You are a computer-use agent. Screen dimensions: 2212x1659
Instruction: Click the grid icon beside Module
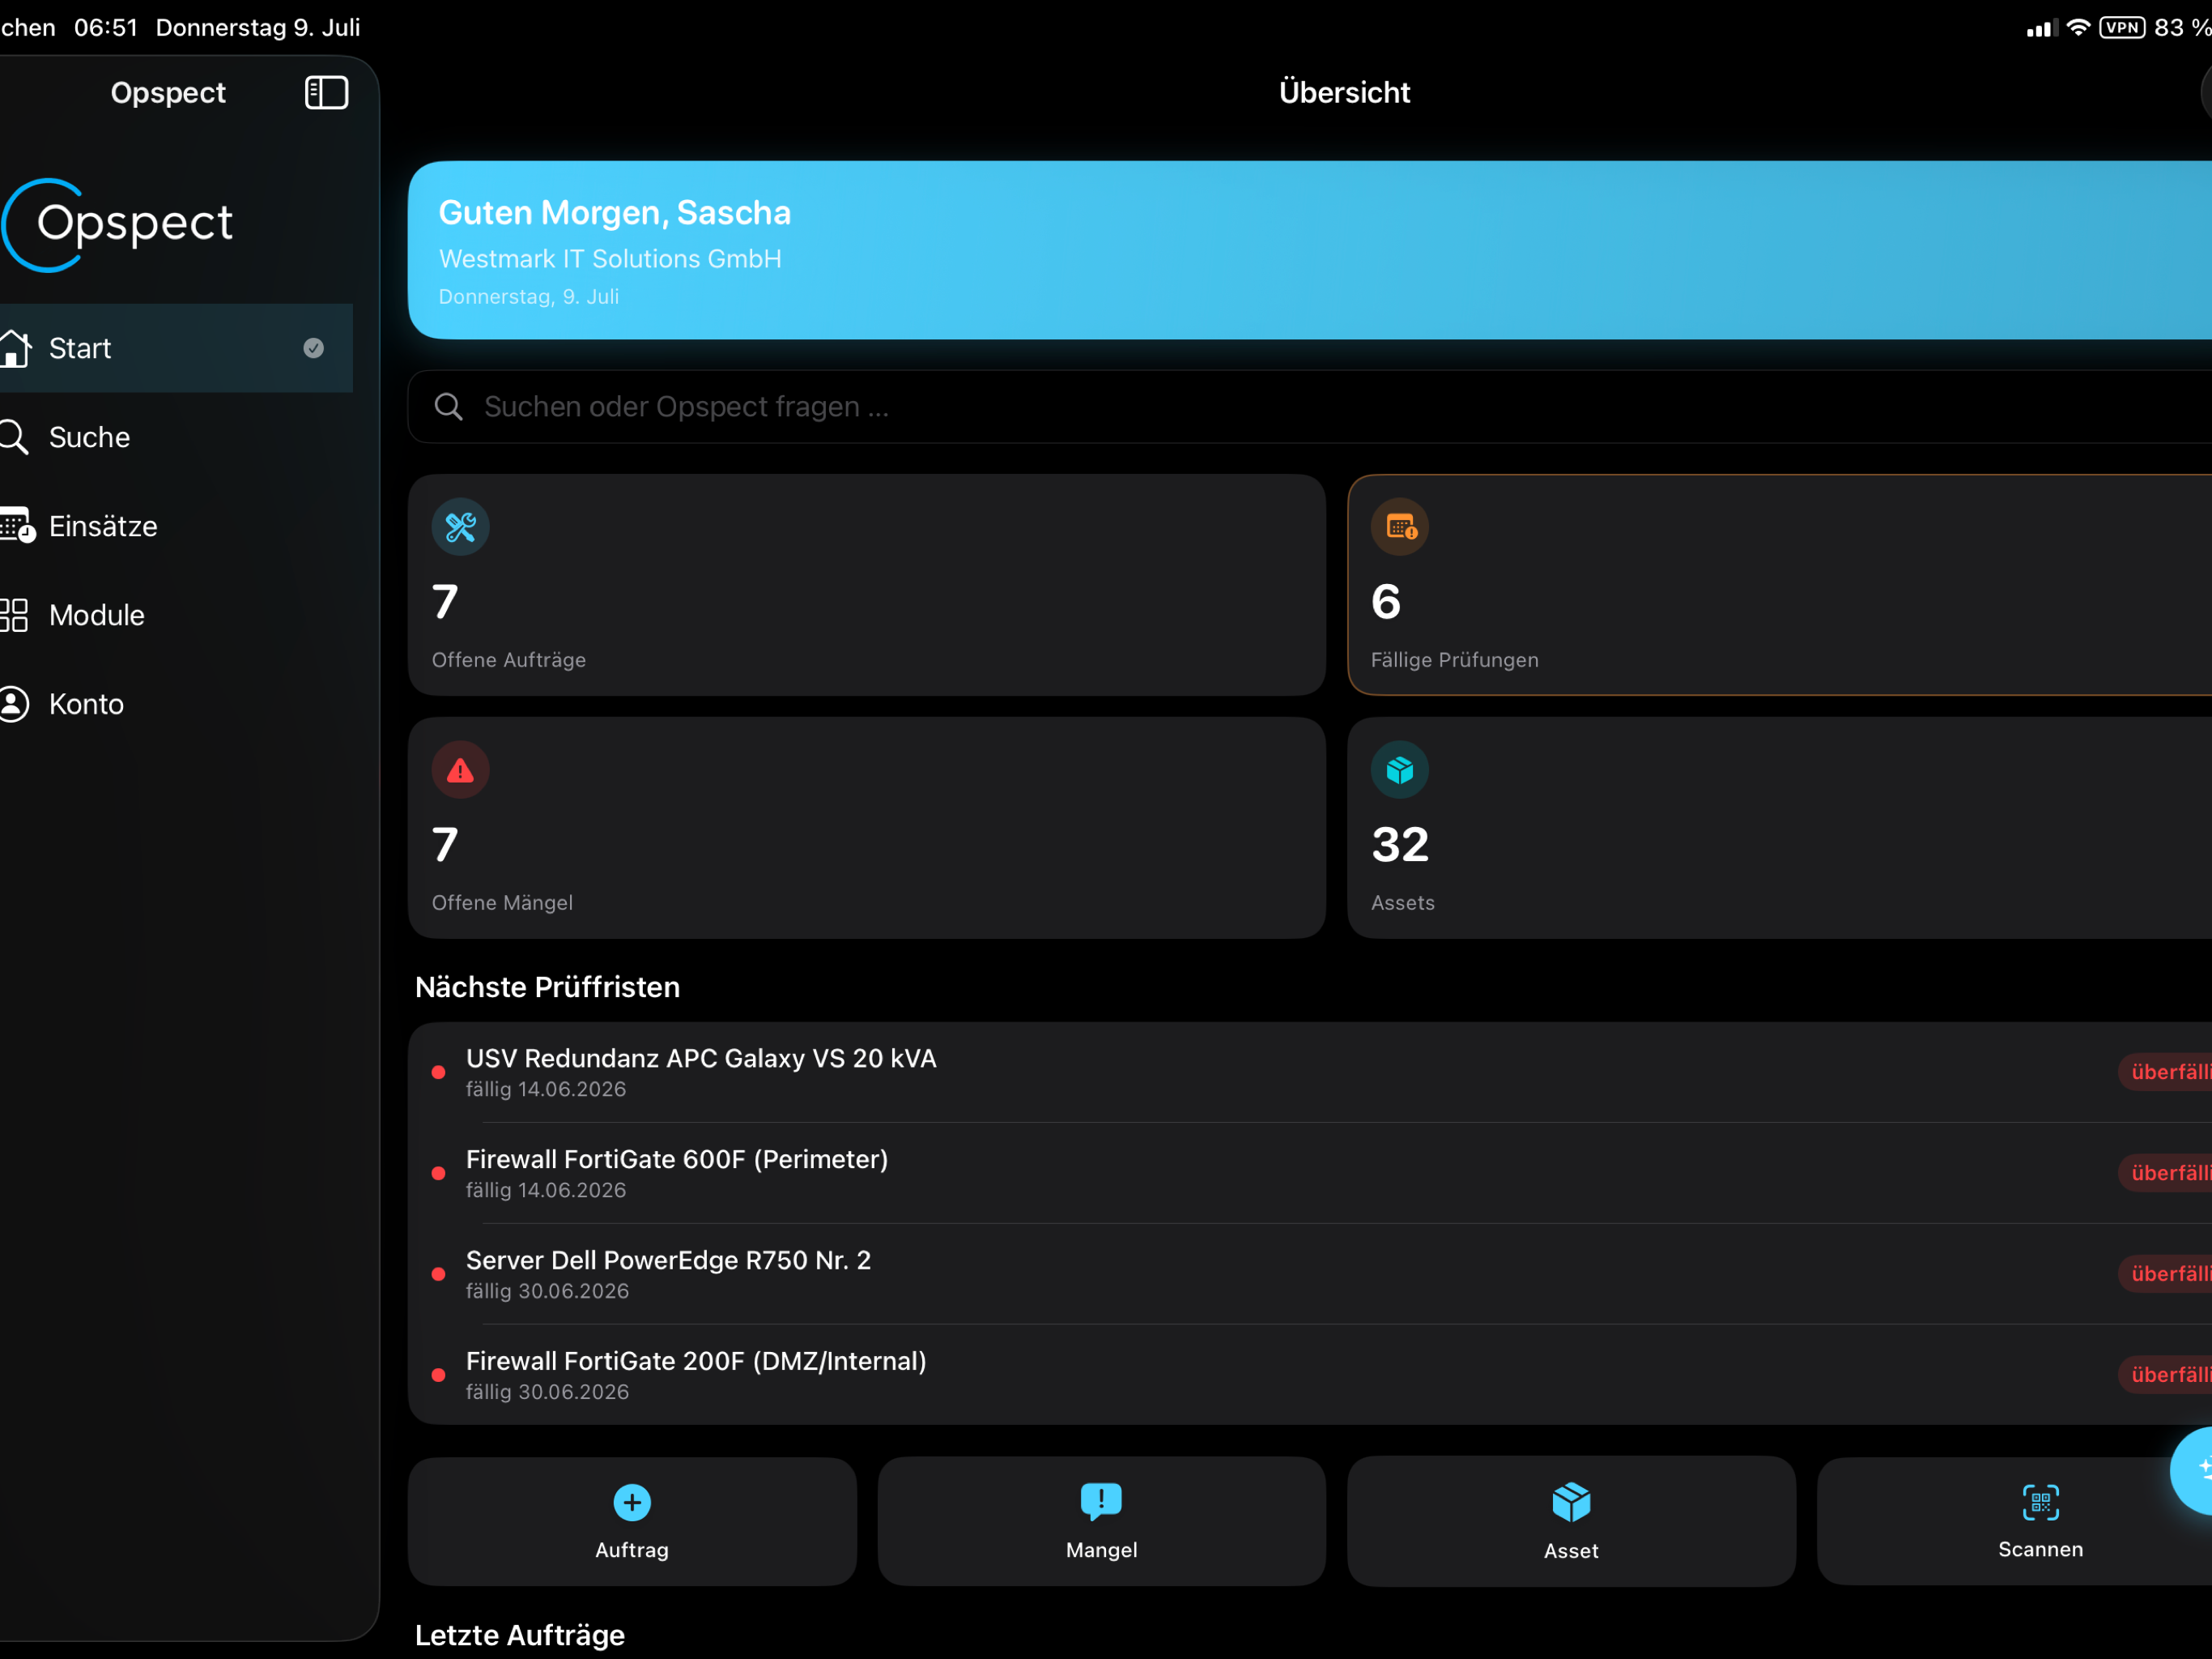pos(14,616)
